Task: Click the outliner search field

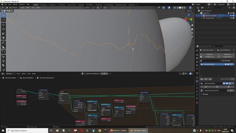Action: [x=215, y=7]
